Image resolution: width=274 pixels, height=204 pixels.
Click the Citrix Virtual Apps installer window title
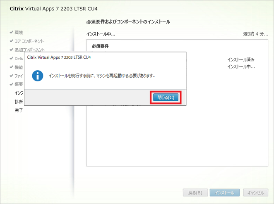click(x=53, y=9)
